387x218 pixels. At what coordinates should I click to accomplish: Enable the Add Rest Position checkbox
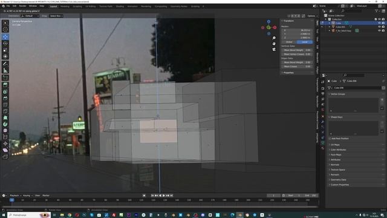pyautogui.click(x=330, y=139)
